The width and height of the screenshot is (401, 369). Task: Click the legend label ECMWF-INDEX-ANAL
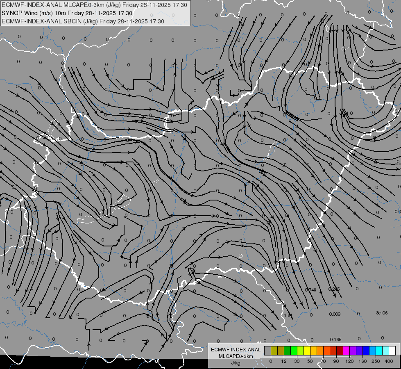coord(236,350)
